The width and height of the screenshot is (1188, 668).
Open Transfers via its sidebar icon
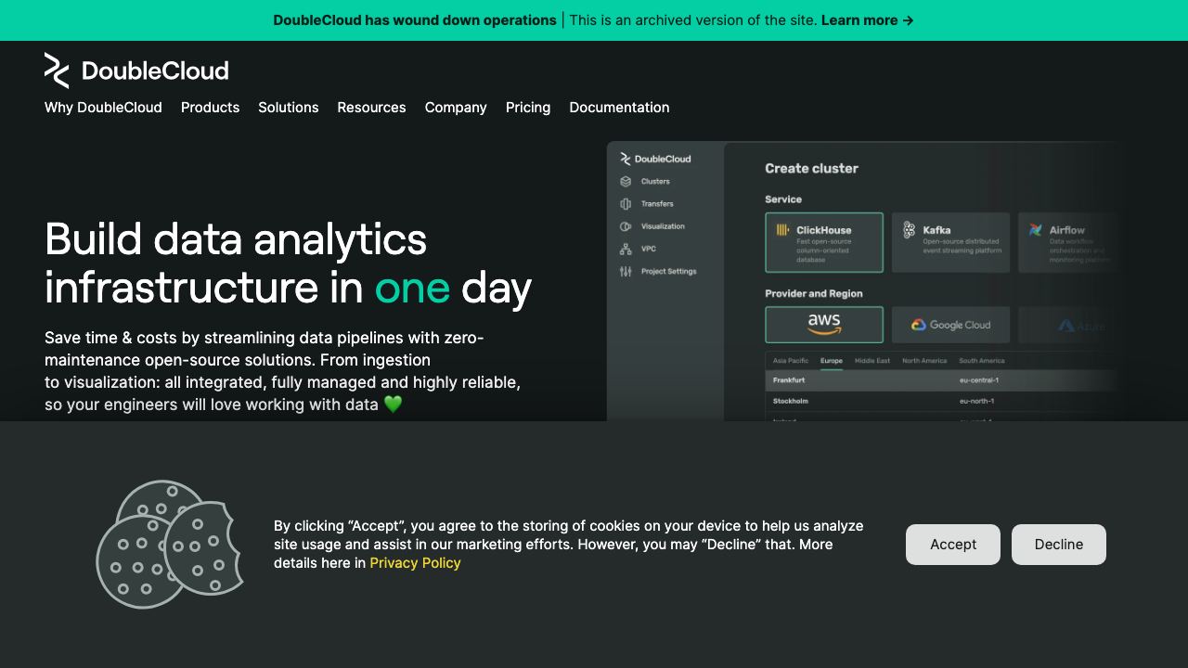(626, 204)
